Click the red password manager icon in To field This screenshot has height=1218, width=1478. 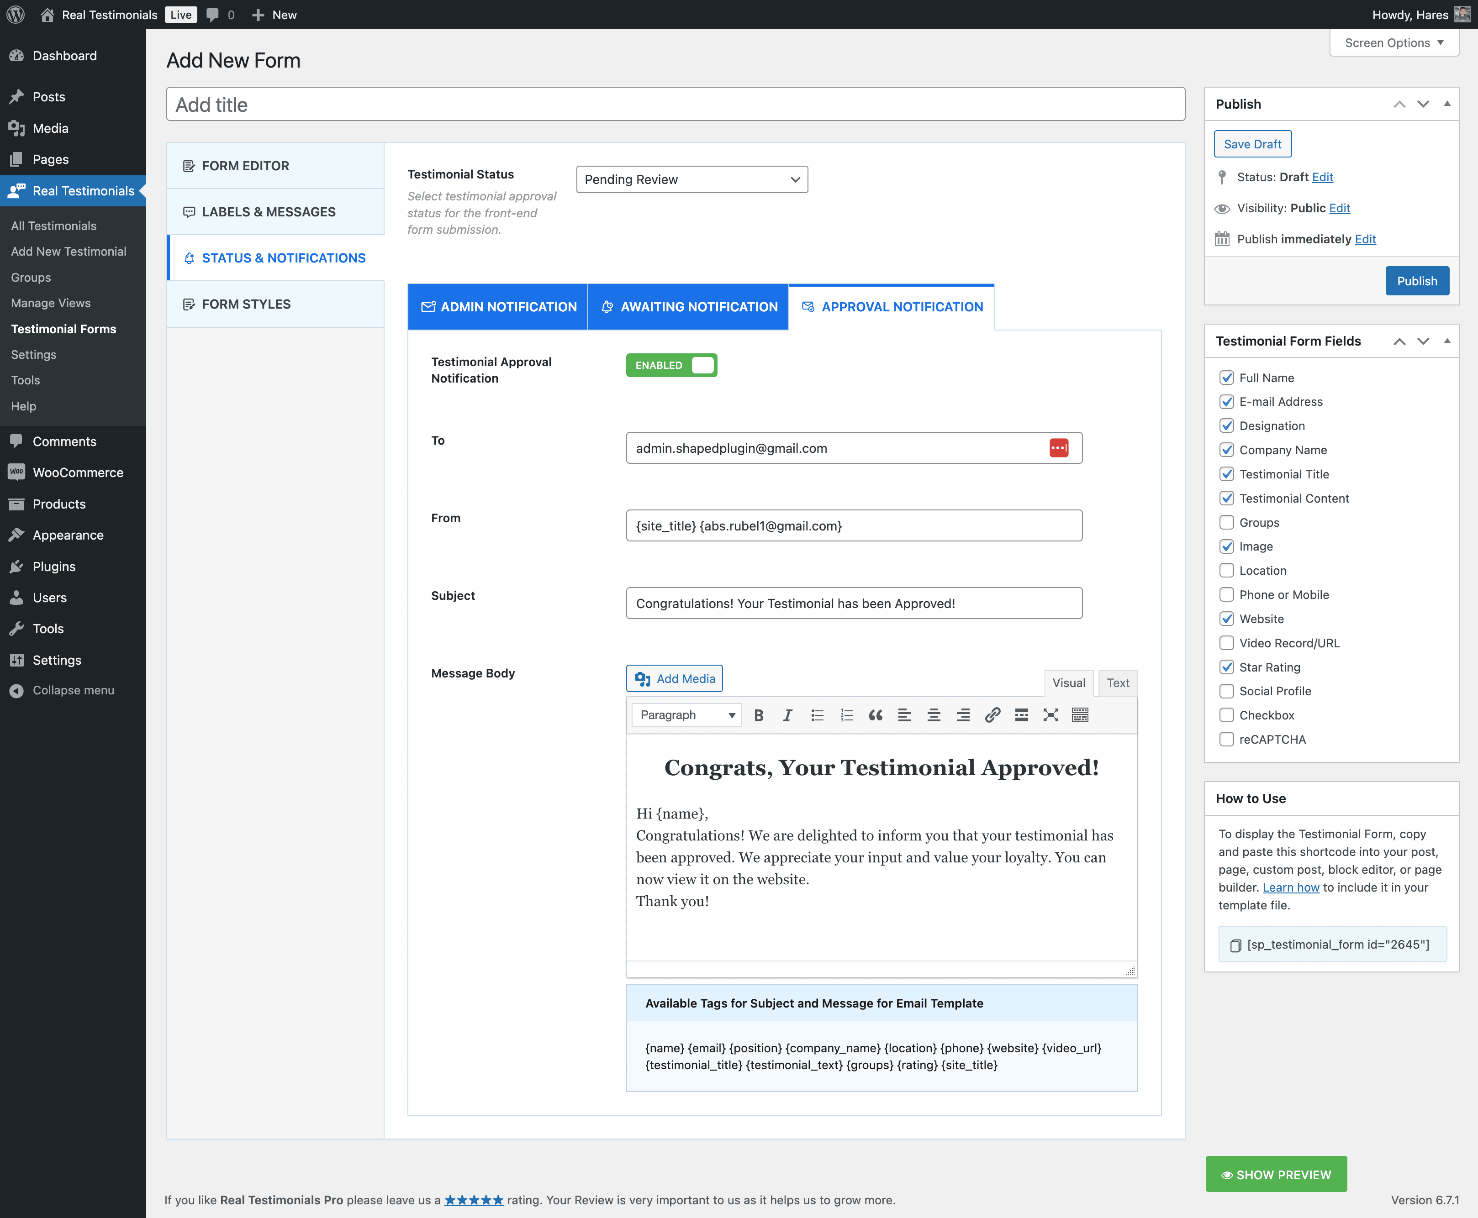pos(1059,448)
